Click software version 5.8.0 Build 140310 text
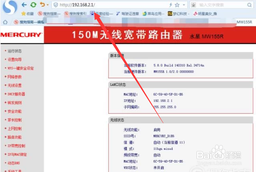 pos(179,65)
